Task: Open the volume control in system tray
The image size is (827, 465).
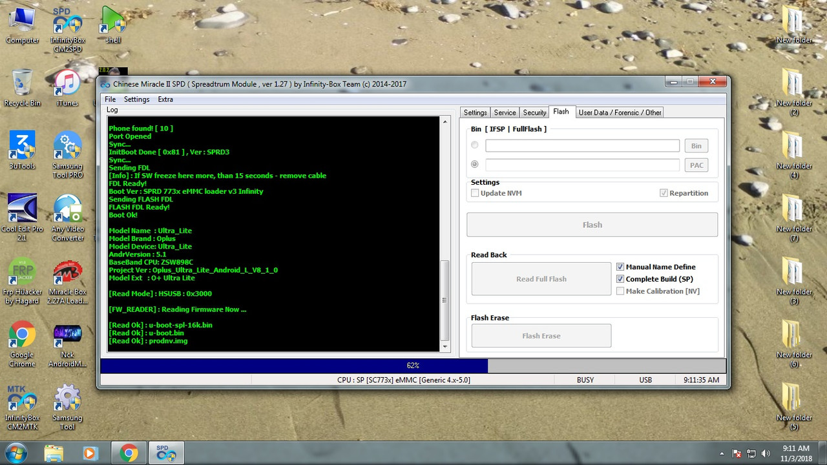Action: coord(766,453)
